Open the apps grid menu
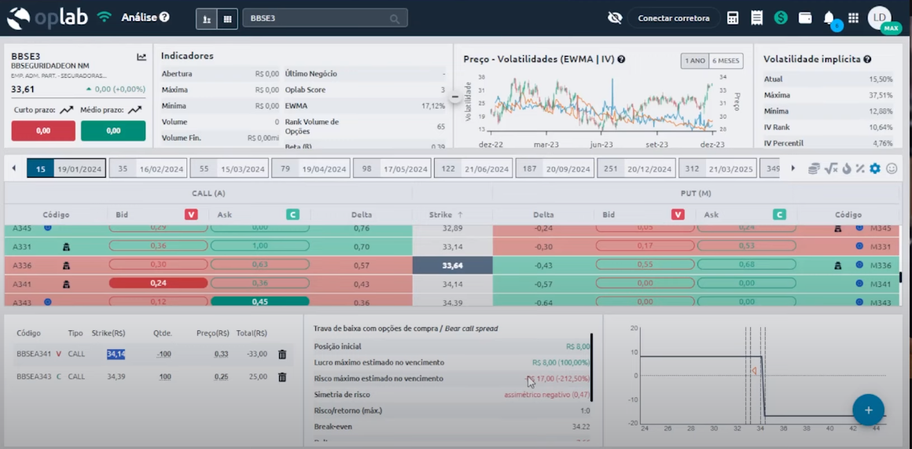This screenshot has width=912, height=449. [x=853, y=18]
